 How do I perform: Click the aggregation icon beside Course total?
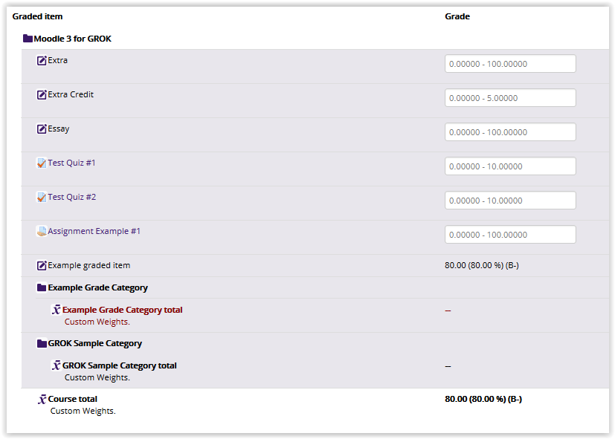(42, 399)
